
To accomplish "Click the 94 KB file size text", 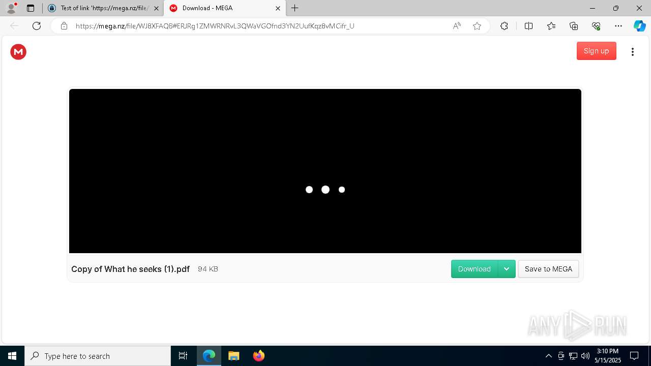I will (208, 269).
